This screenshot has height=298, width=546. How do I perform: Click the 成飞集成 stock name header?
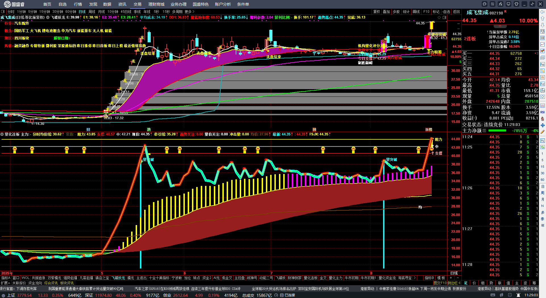pyautogui.click(x=477, y=12)
